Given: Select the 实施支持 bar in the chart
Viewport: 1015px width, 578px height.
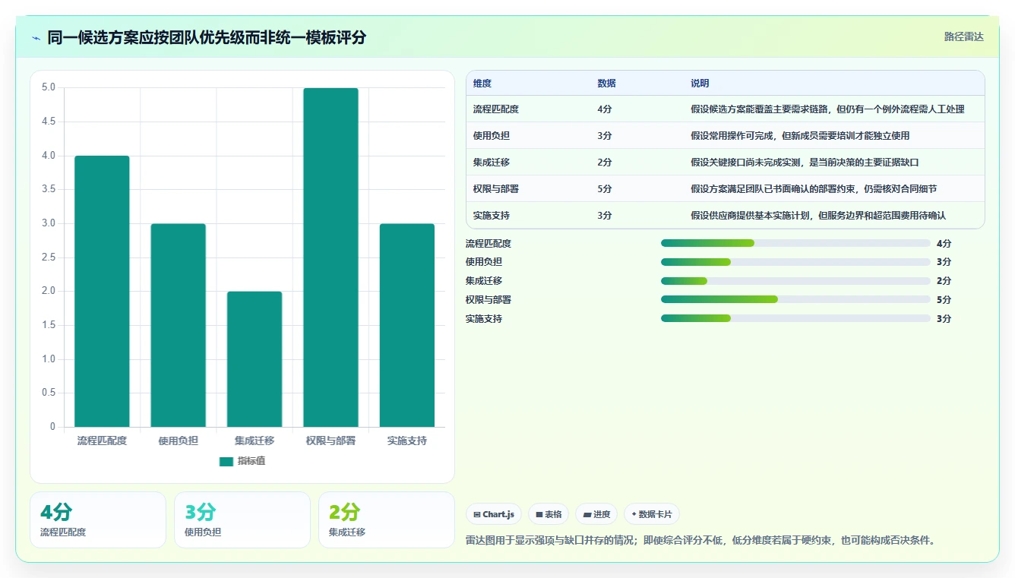Looking at the screenshot, I should coord(407,325).
